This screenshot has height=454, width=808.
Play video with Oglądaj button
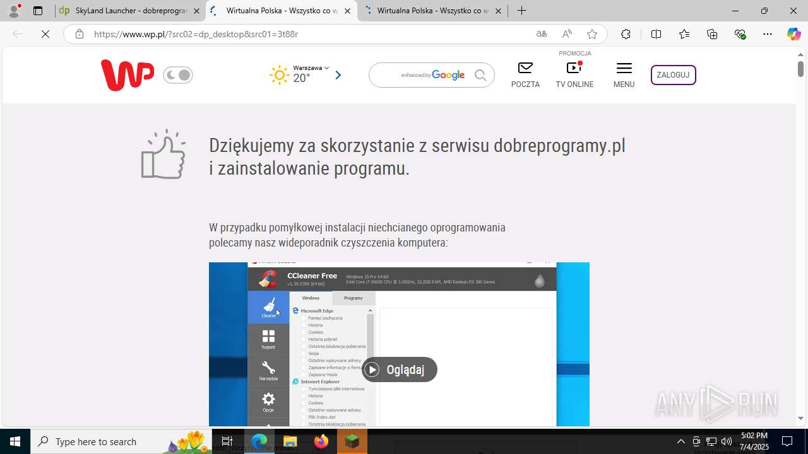[x=399, y=370]
